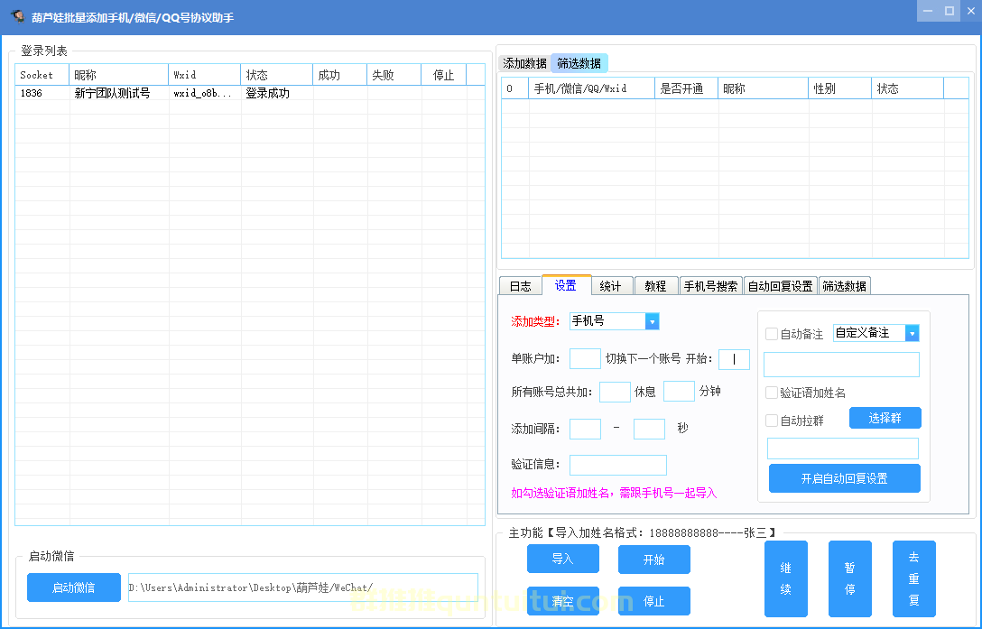Viewport: 982px width, 629px height.
Task: Click the first 添加间隔 input box
Action: (585, 430)
